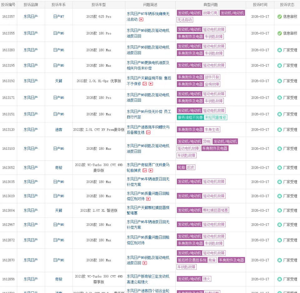This screenshot has height=293, width=300.
Task: Open complaint "东风日产逍客拖车钩螺纹与后备厢生锈"
Action: (x=148, y=130)
